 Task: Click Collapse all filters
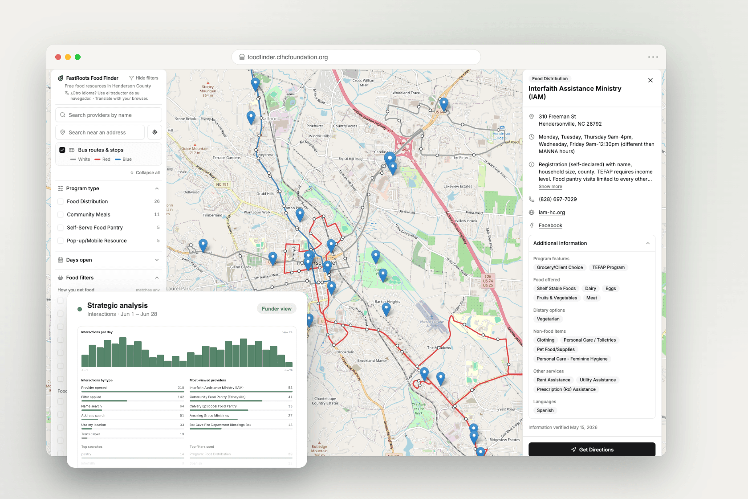point(145,173)
